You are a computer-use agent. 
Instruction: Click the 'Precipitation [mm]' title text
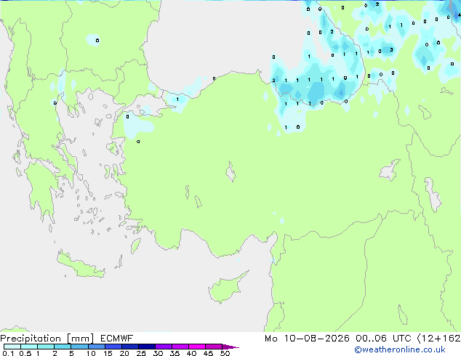point(47,339)
